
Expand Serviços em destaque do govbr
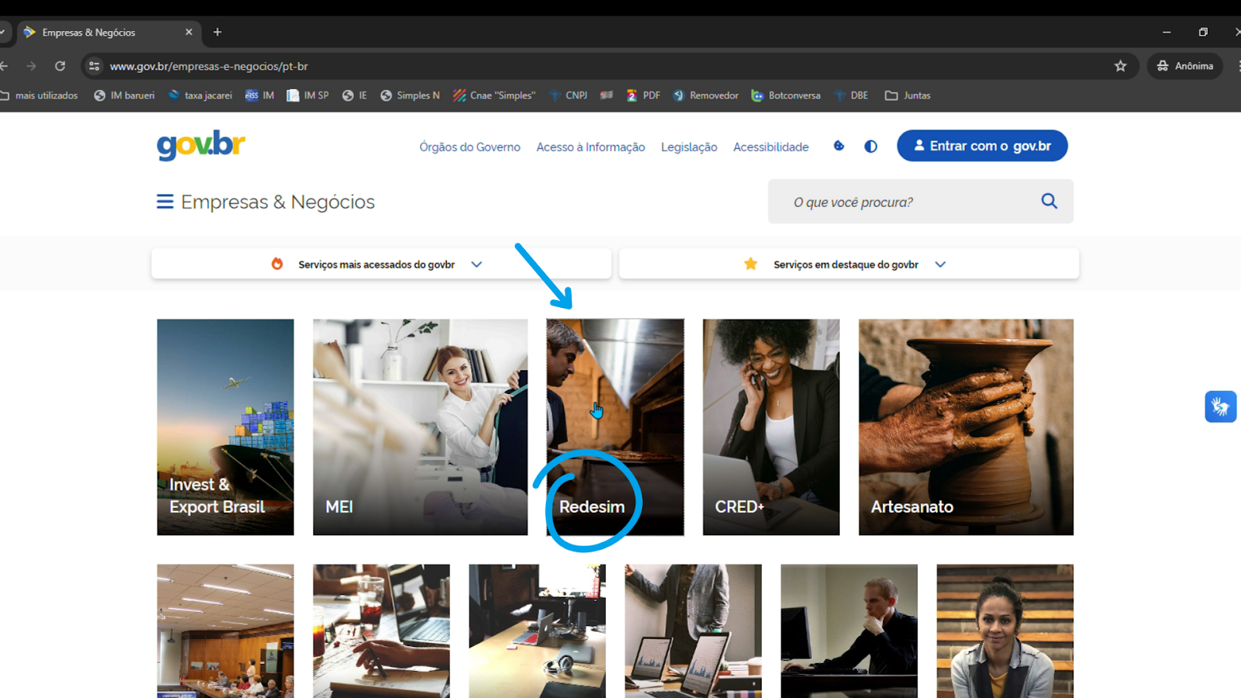pyautogui.click(x=849, y=264)
